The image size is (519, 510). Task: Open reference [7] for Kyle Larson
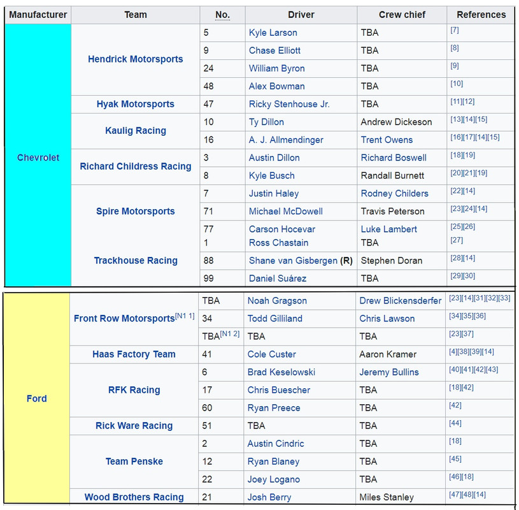[x=455, y=30]
